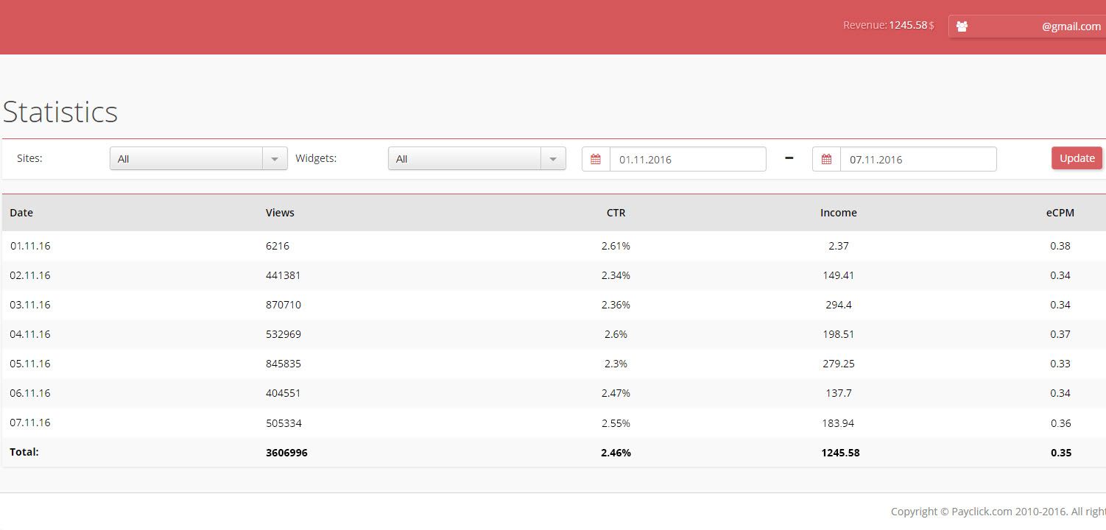1106x530 pixels.
Task: Click the CTR value 2.47%
Action: (616, 393)
